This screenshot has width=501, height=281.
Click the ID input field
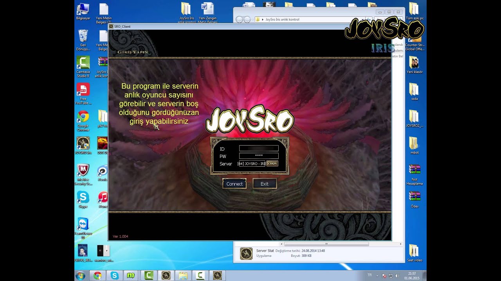tap(259, 148)
